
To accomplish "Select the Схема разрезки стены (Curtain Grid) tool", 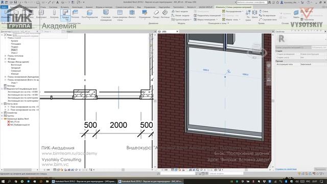I will [120, 15].
